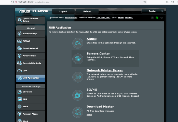The width and height of the screenshot is (178, 122).
Task: Click the Guest Network sidebar icon
Action: point(20,48)
